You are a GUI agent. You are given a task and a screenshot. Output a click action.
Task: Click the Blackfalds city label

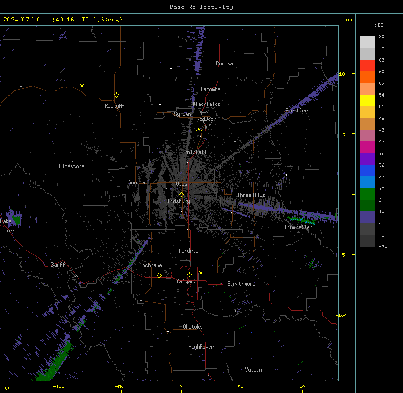[206, 104]
